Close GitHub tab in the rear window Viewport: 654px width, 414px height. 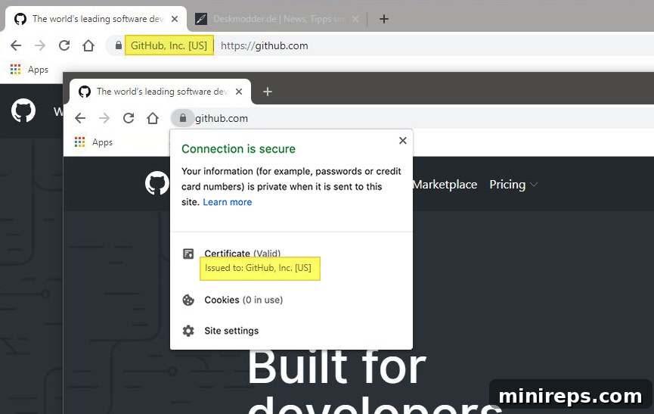[175, 19]
